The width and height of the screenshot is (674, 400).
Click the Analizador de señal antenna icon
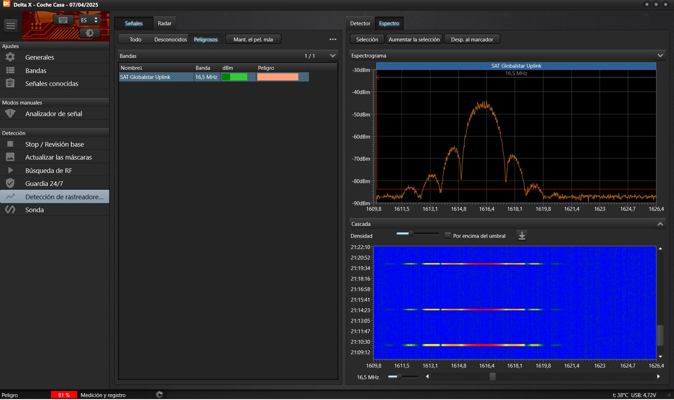pyautogui.click(x=10, y=114)
